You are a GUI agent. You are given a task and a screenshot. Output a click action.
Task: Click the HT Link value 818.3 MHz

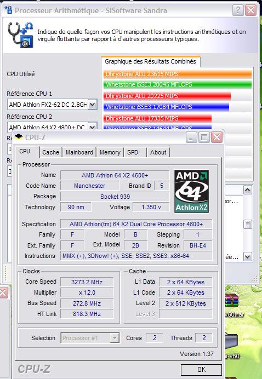[87, 314]
